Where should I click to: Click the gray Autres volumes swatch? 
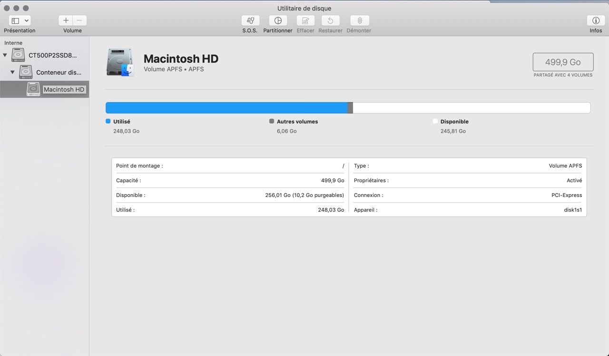[272, 122]
